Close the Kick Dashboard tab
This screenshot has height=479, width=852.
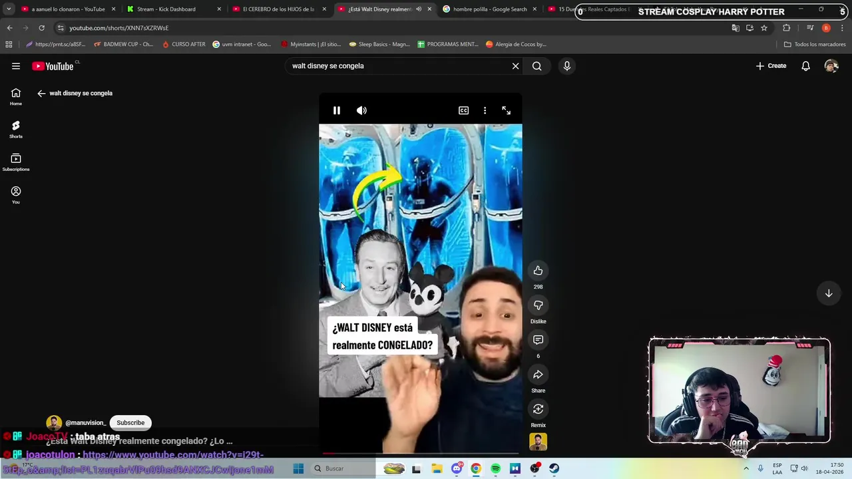point(219,9)
